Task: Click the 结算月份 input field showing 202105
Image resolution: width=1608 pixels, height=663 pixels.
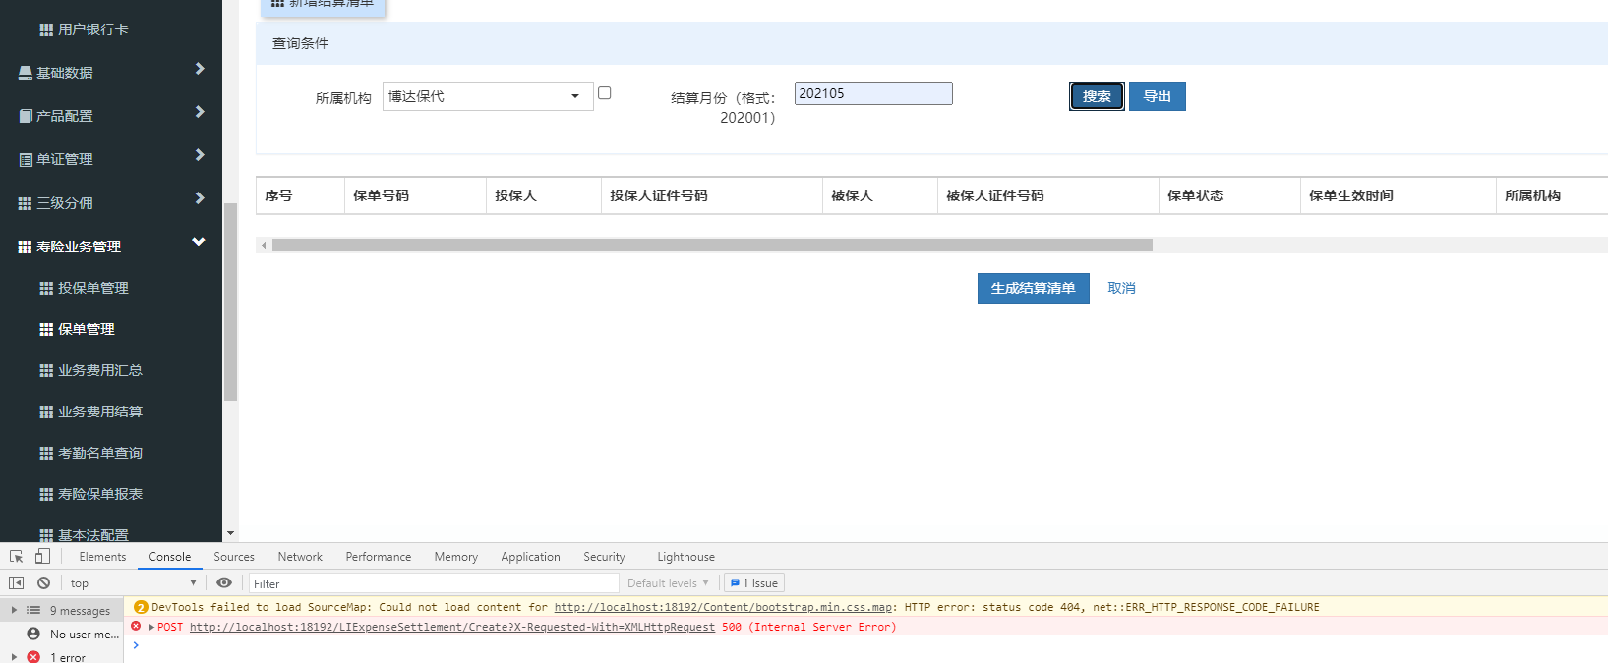Action: [873, 93]
